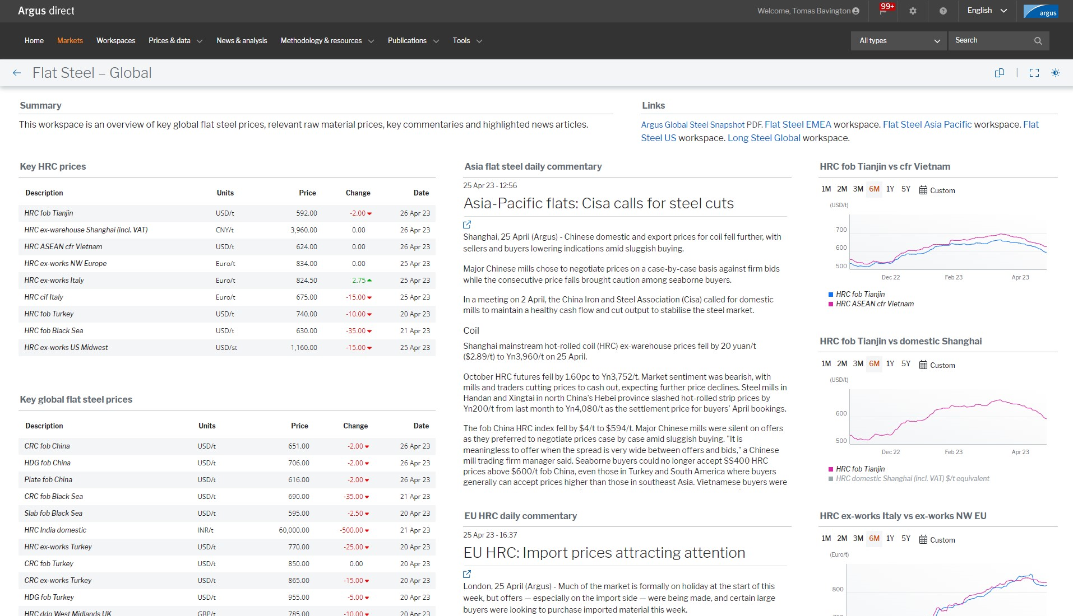Click into the Search input field

click(x=989, y=40)
